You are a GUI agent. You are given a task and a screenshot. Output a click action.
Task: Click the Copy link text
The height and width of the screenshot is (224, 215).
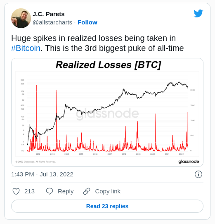(x=108, y=191)
